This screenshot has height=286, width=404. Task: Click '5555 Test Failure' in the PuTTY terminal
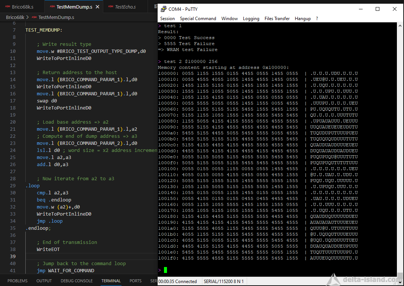pos(189,44)
